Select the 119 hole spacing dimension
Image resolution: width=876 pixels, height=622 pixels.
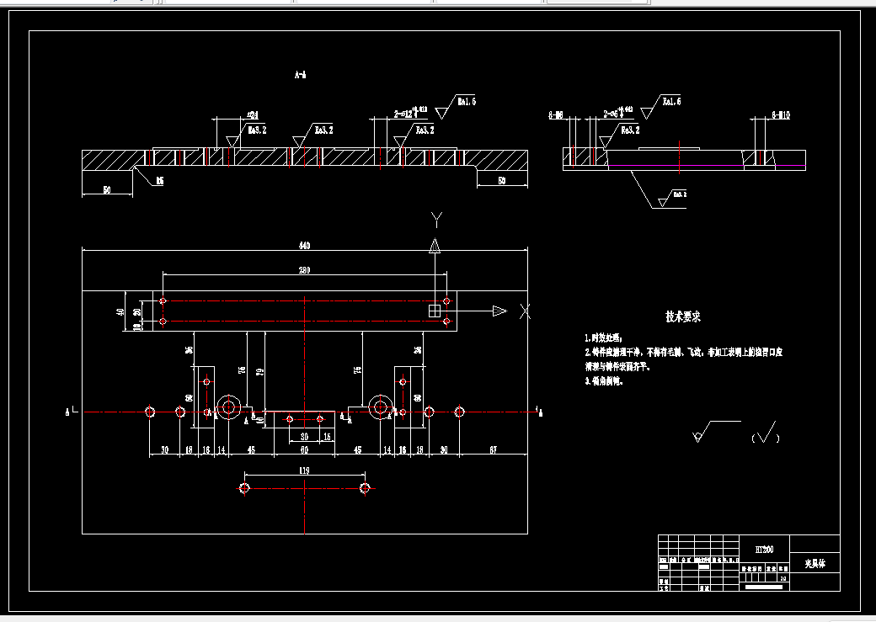304,470
